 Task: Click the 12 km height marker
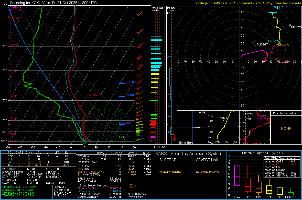coord(15,45)
